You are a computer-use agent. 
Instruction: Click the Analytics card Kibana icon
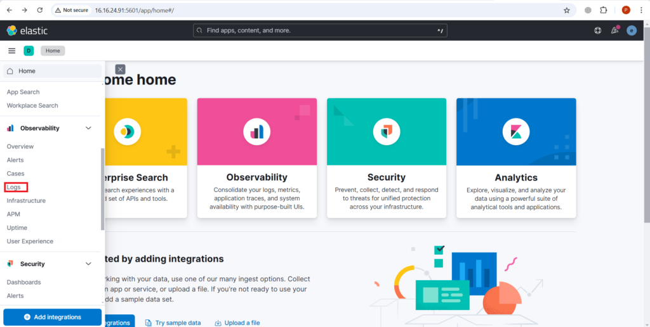click(x=516, y=132)
